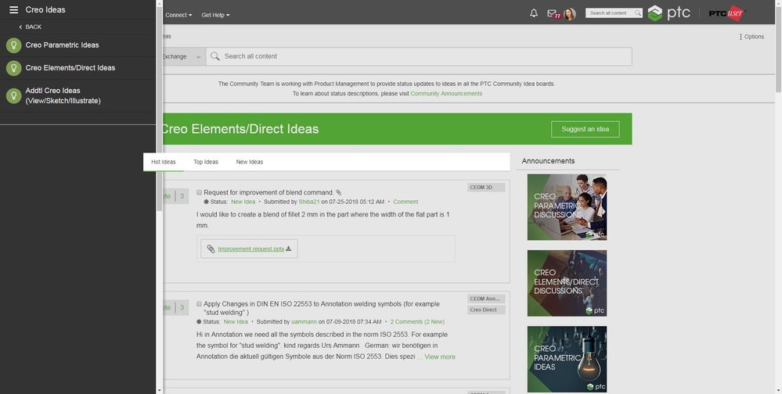Image resolution: width=782 pixels, height=394 pixels.
Task: Click the page vertical scrollbar thumb
Action: click(779, 50)
